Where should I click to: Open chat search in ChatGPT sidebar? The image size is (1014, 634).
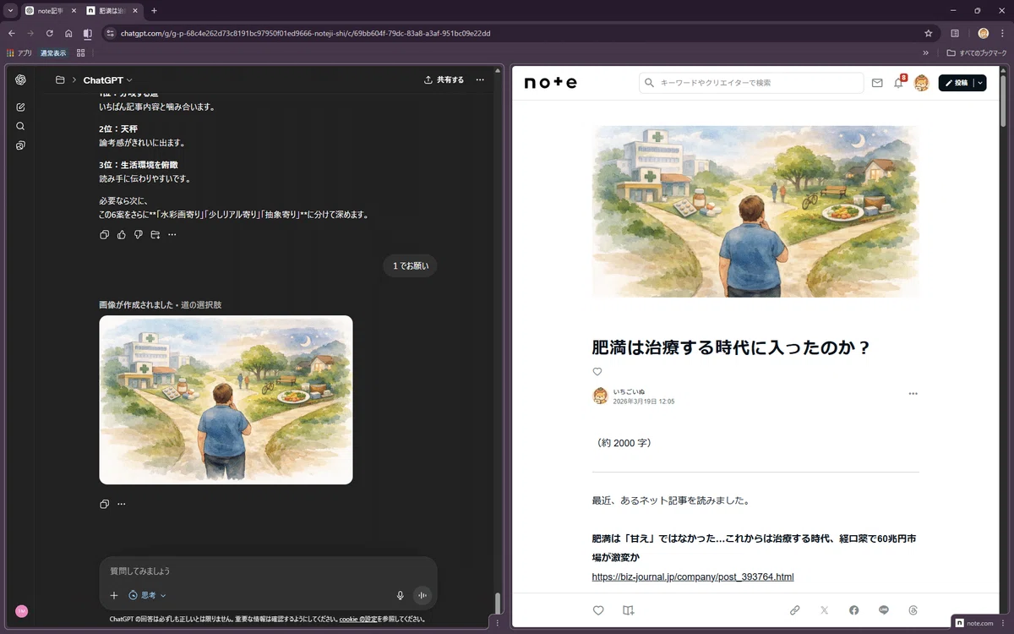point(20,126)
